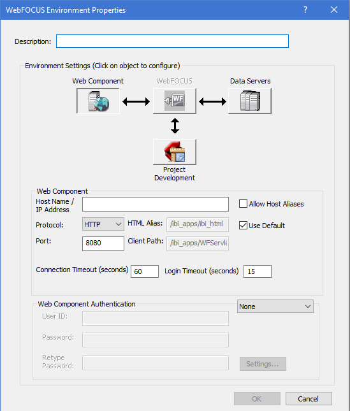Click the HTML Alias field
The height and width of the screenshot is (411, 350).
coord(198,224)
